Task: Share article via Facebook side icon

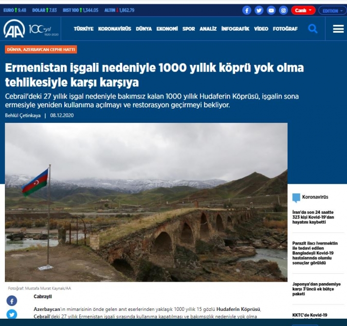Action: click(12, 301)
